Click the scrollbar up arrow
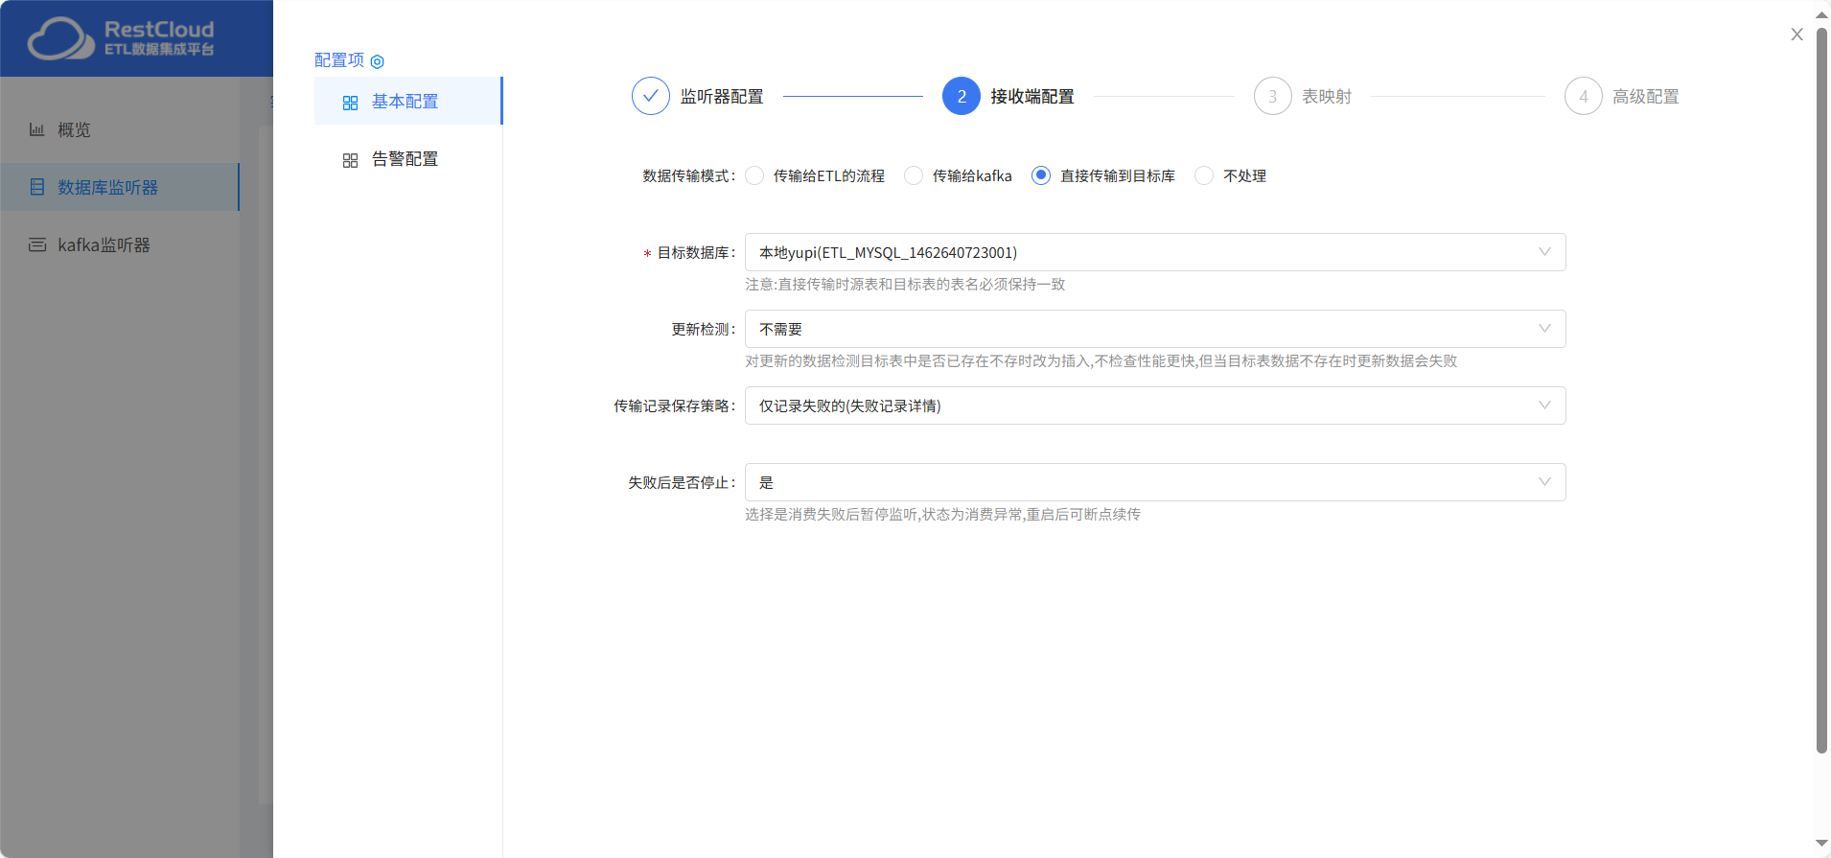Screen dimensions: 1831x858 1821,14
